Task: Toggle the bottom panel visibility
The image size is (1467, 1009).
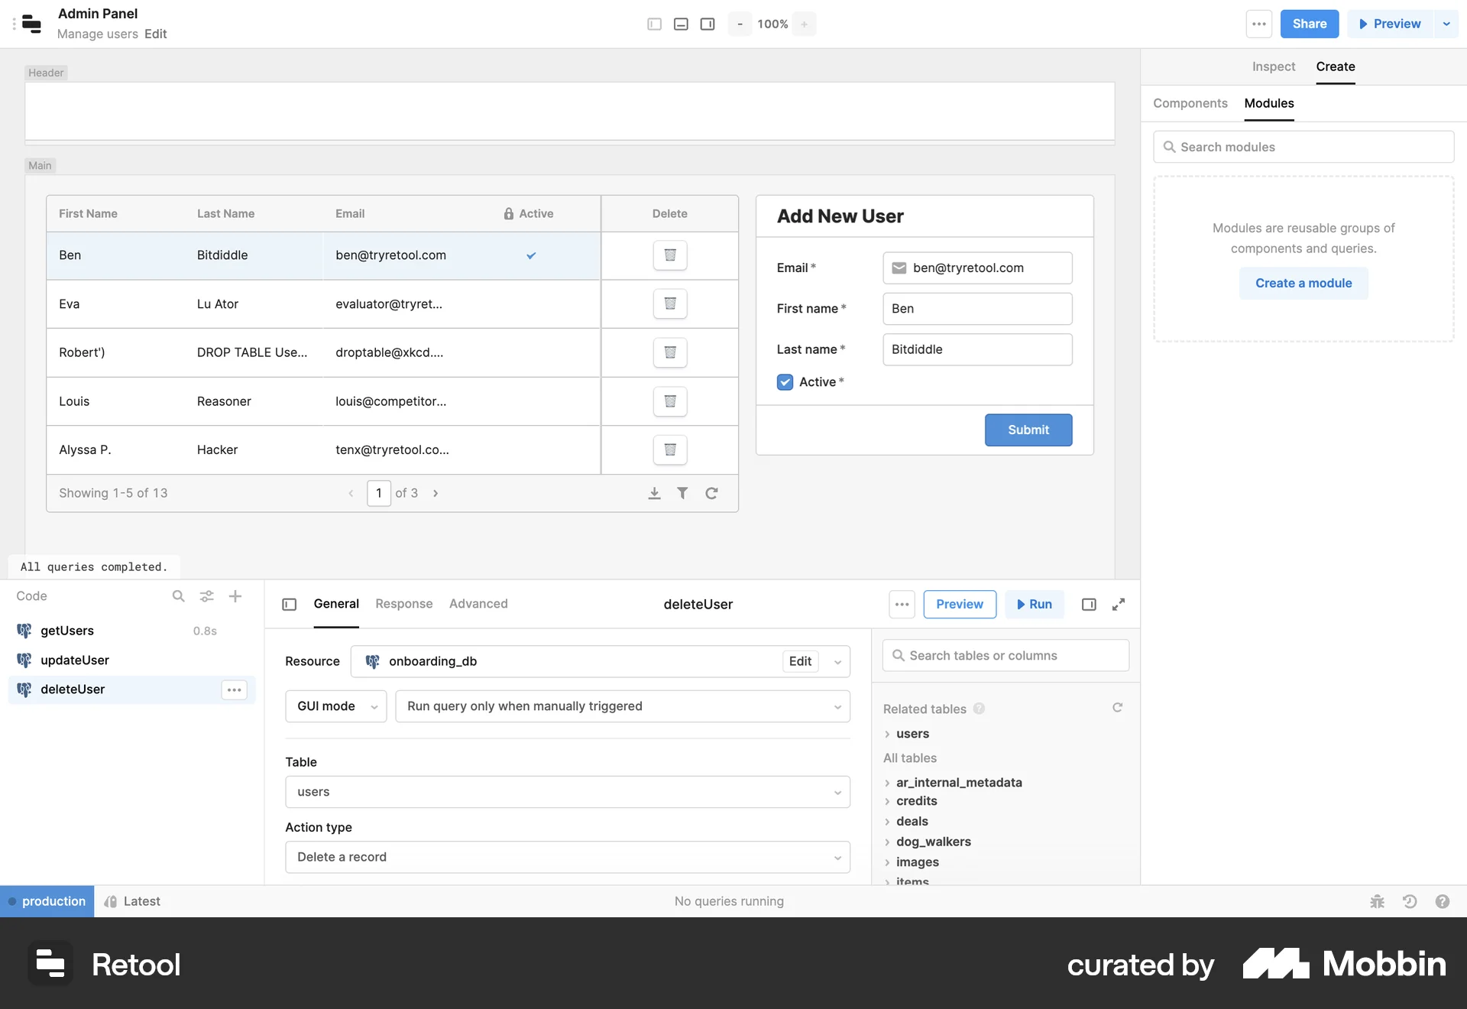Action: (681, 24)
